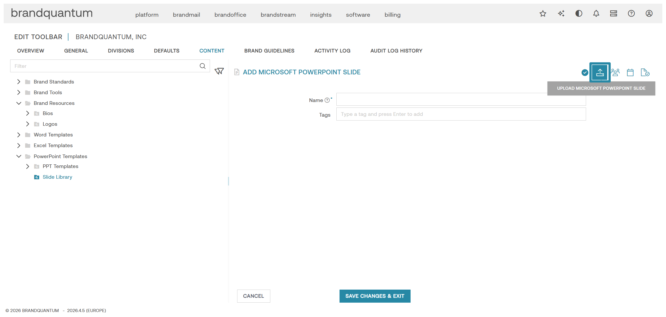Open scheduling calendar icon
Screen dimensions: 666x317
[630, 72]
